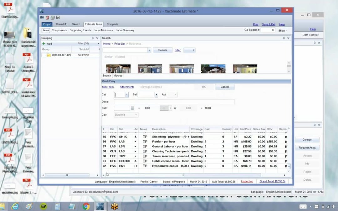
Task: Open the Attachments link
Action: click(x=127, y=87)
